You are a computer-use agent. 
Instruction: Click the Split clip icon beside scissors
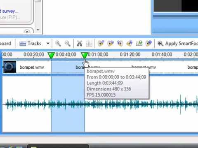tap(89, 44)
